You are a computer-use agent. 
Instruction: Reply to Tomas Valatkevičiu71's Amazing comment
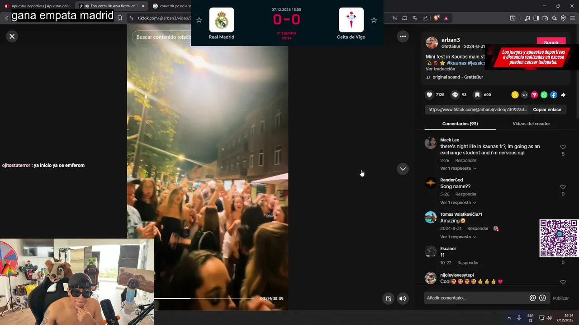point(478,228)
